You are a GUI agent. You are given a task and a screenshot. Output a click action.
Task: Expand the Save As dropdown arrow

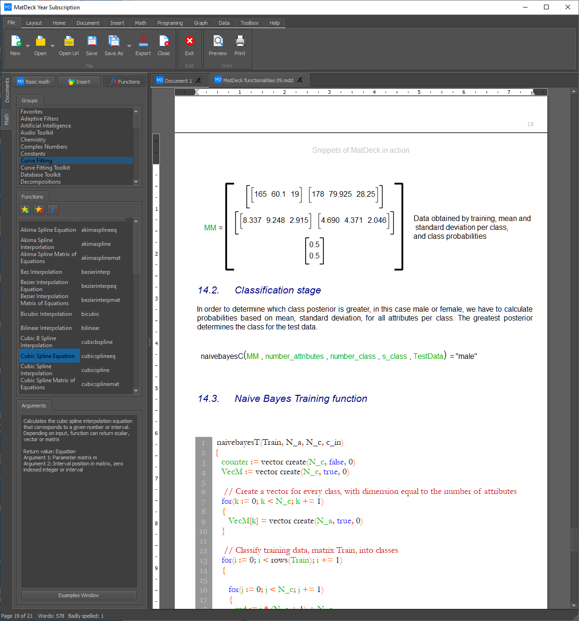[x=129, y=46]
